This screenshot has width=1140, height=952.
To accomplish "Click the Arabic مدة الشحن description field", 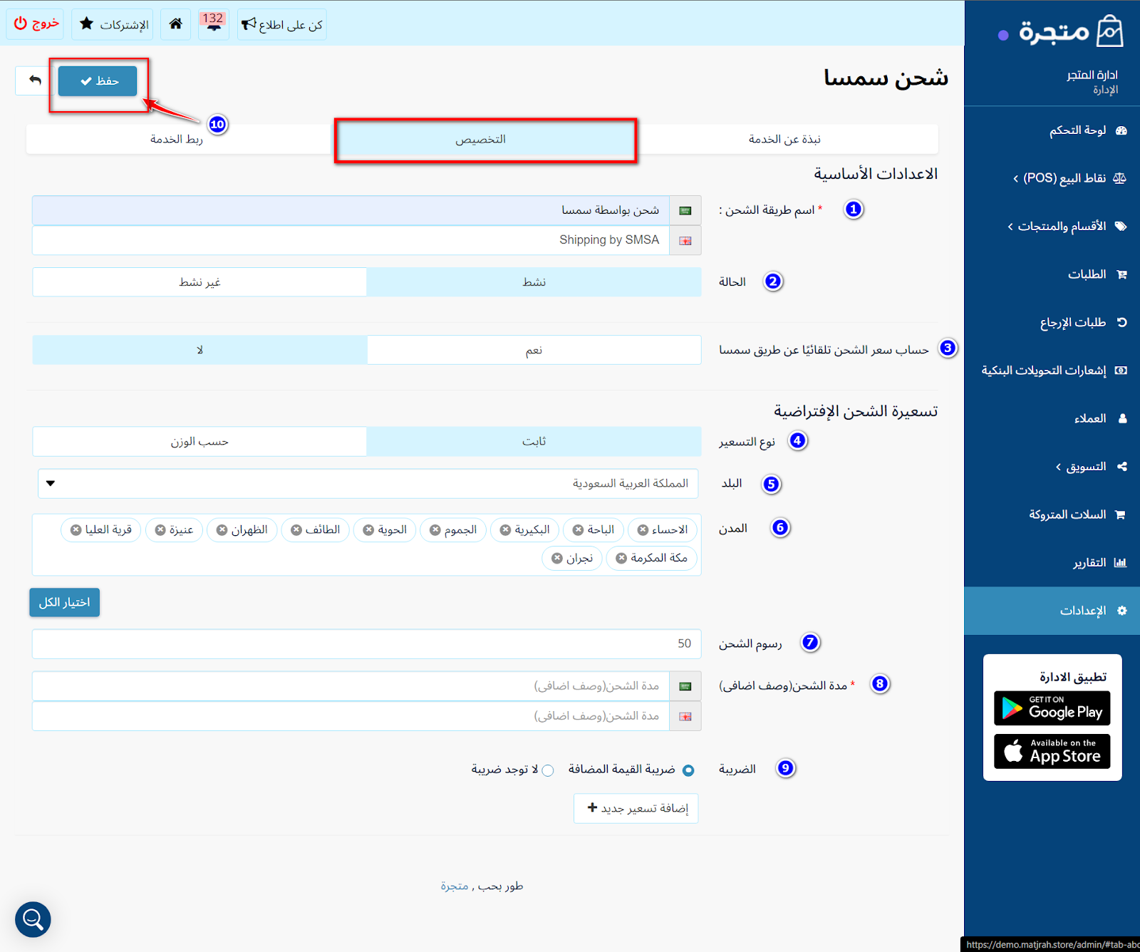I will click(x=351, y=686).
